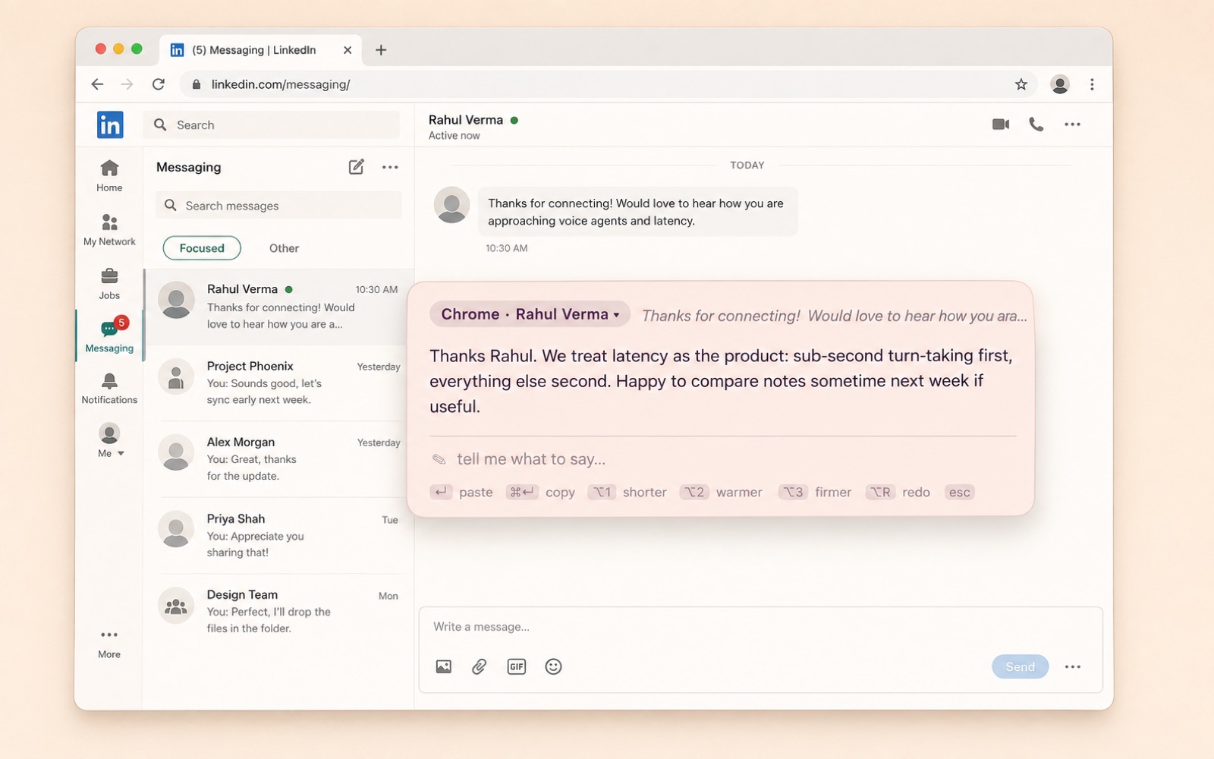The image size is (1214, 759).
Task: Start voice call with Rahul Verma
Action: pos(1036,124)
